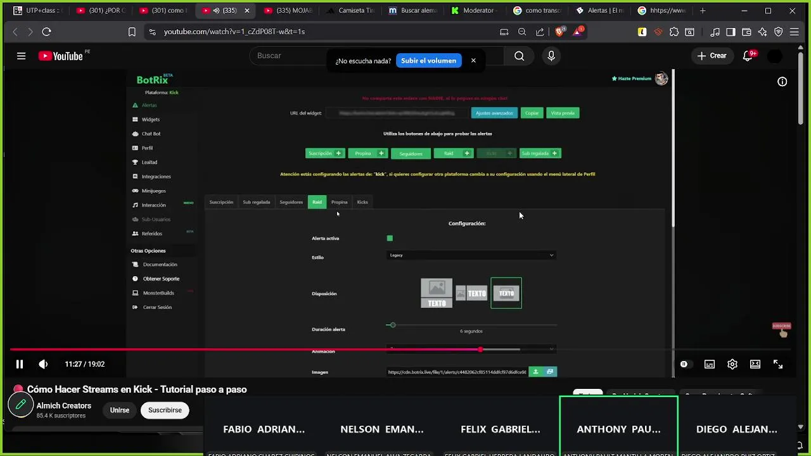Open Brave Rewards triangle icon
The height and width of the screenshot is (456, 811).
578,32
